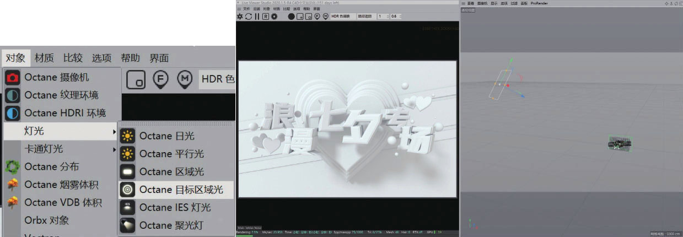This screenshot has height=237, width=683.
Task: Open the viewport 摄像机 menu
Action: pyautogui.click(x=482, y=3)
